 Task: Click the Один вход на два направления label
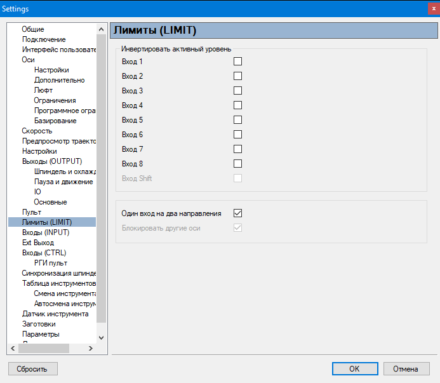[x=171, y=213]
